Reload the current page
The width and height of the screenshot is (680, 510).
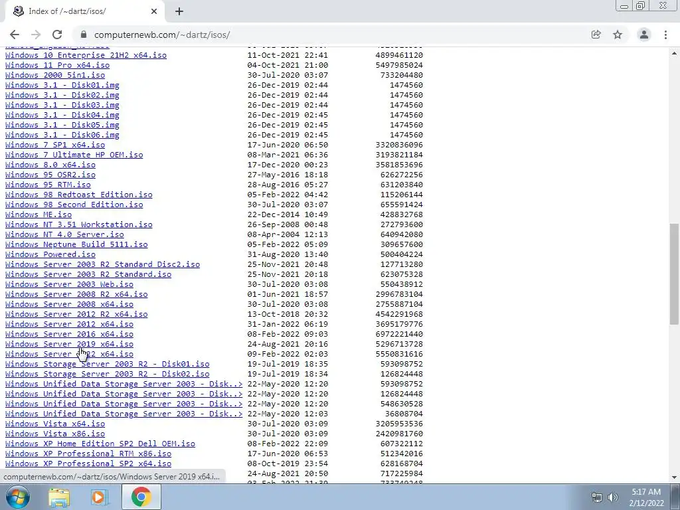point(57,35)
